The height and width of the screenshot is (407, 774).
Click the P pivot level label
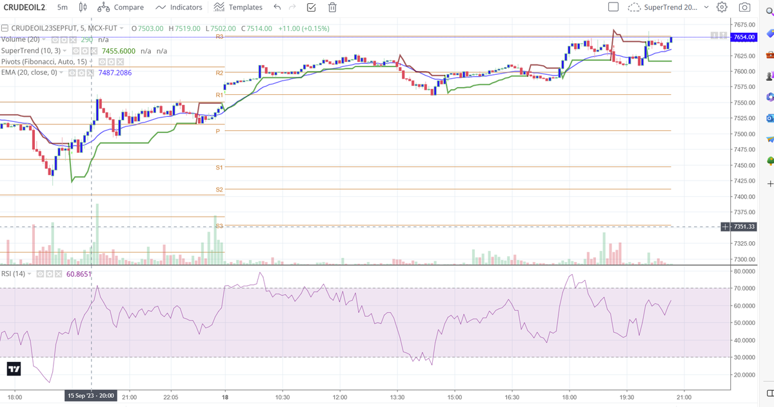click(218, 131)
